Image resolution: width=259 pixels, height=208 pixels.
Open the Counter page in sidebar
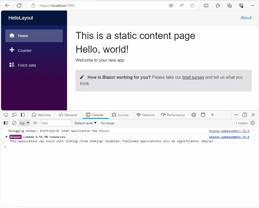(x=25, y=51)
